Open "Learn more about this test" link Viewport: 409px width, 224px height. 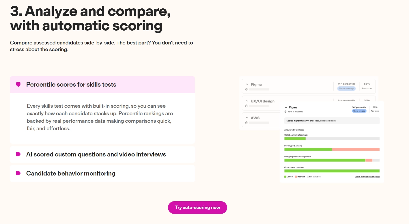pyautogui.click(x=367, y=177)
